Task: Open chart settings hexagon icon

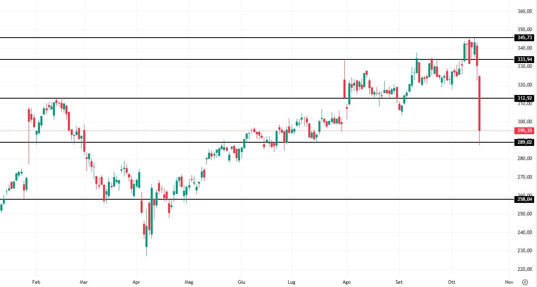Action: coord(525,282)
